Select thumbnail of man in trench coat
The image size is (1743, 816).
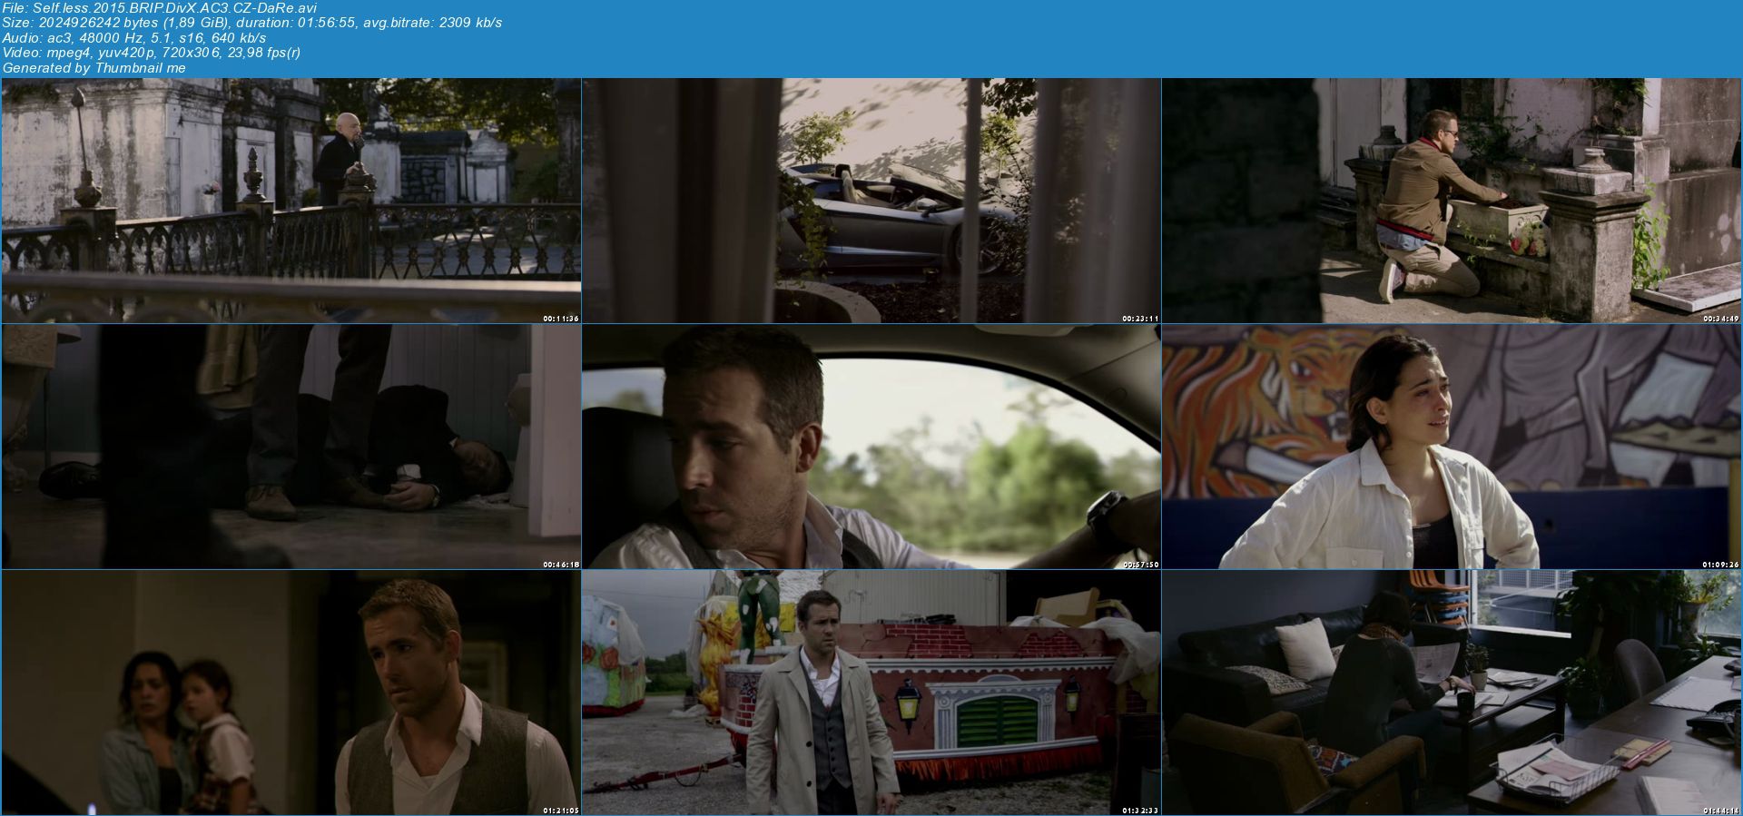(x=871, y=692)
